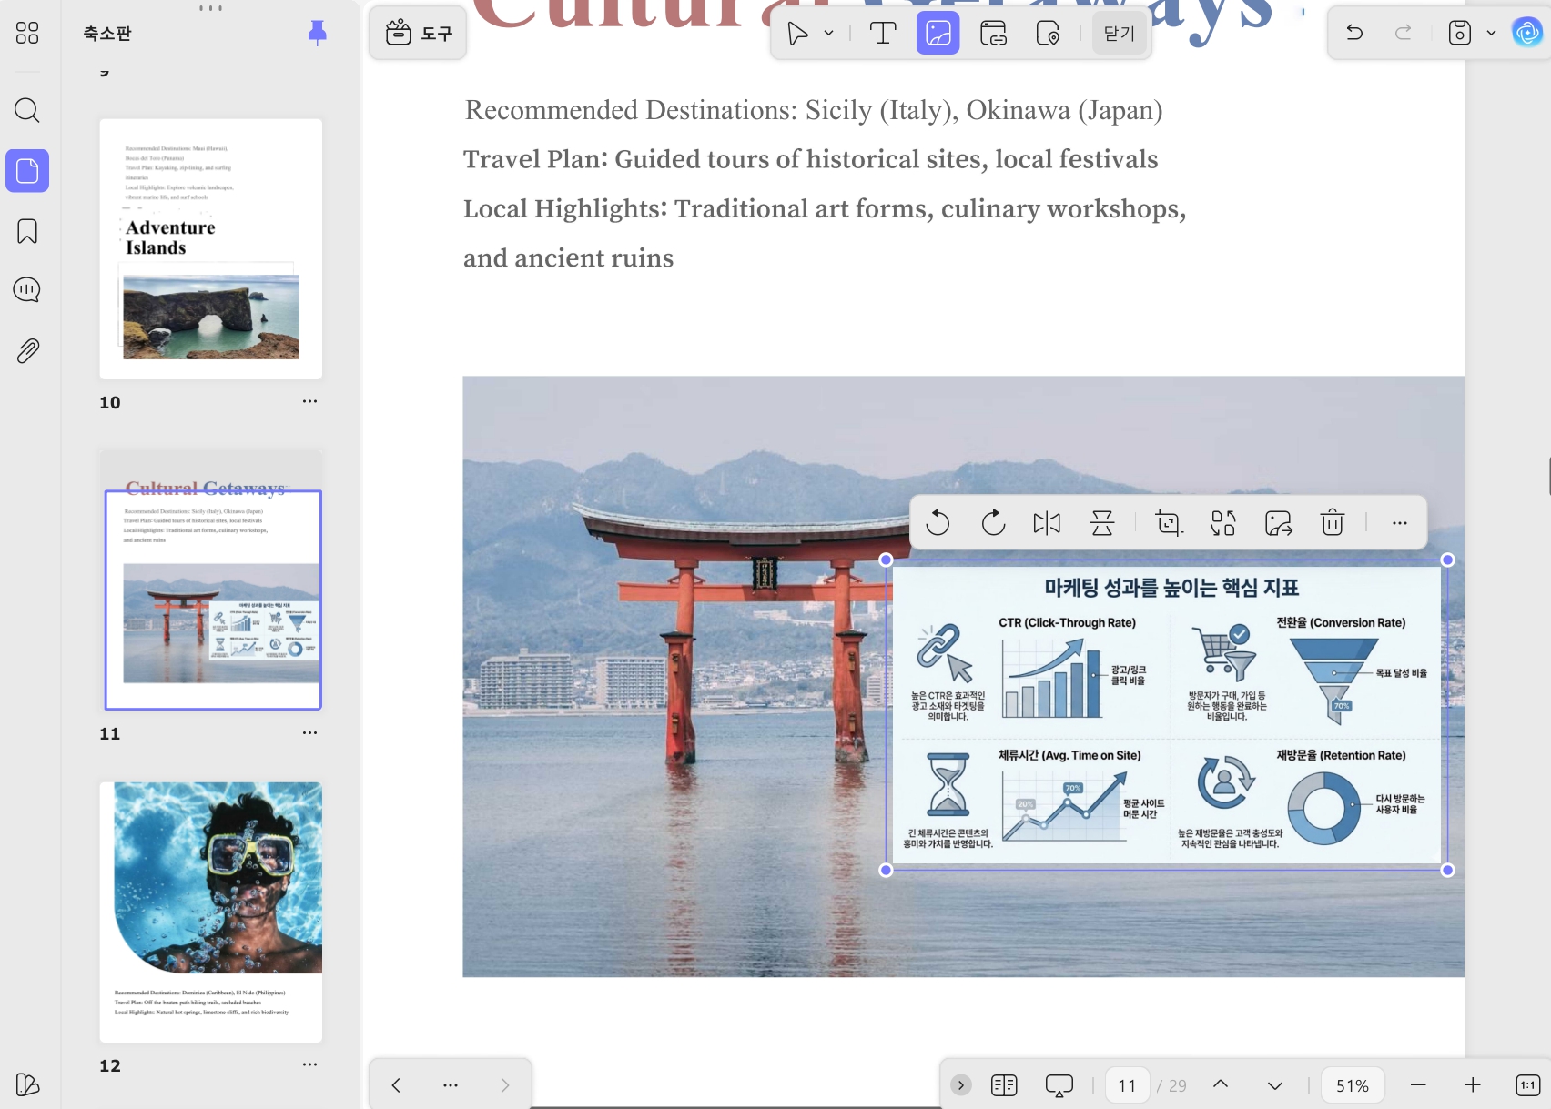Open the save options dropdown arrow
This screenshot has height=1109, width=1551.
point(1491,33)
